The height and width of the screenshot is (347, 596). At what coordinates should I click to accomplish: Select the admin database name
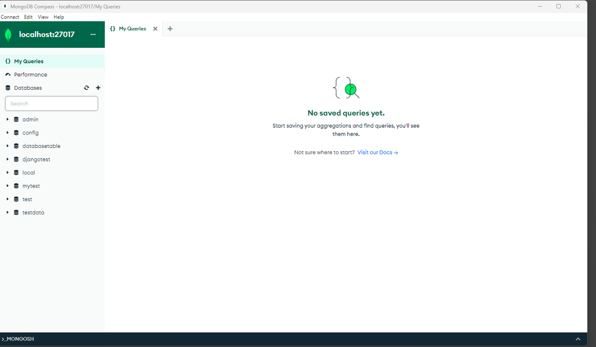(x=30, y=120)
